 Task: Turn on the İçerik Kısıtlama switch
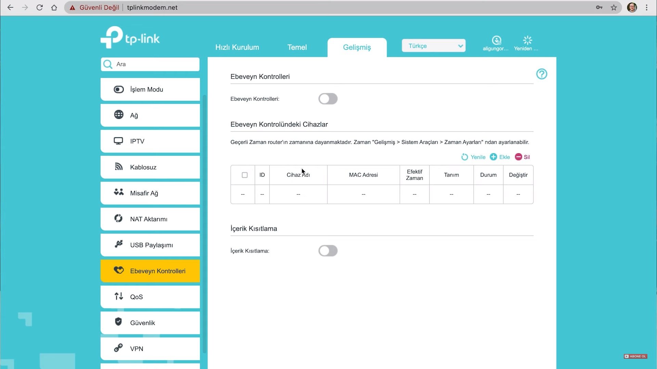click(328, 251)
